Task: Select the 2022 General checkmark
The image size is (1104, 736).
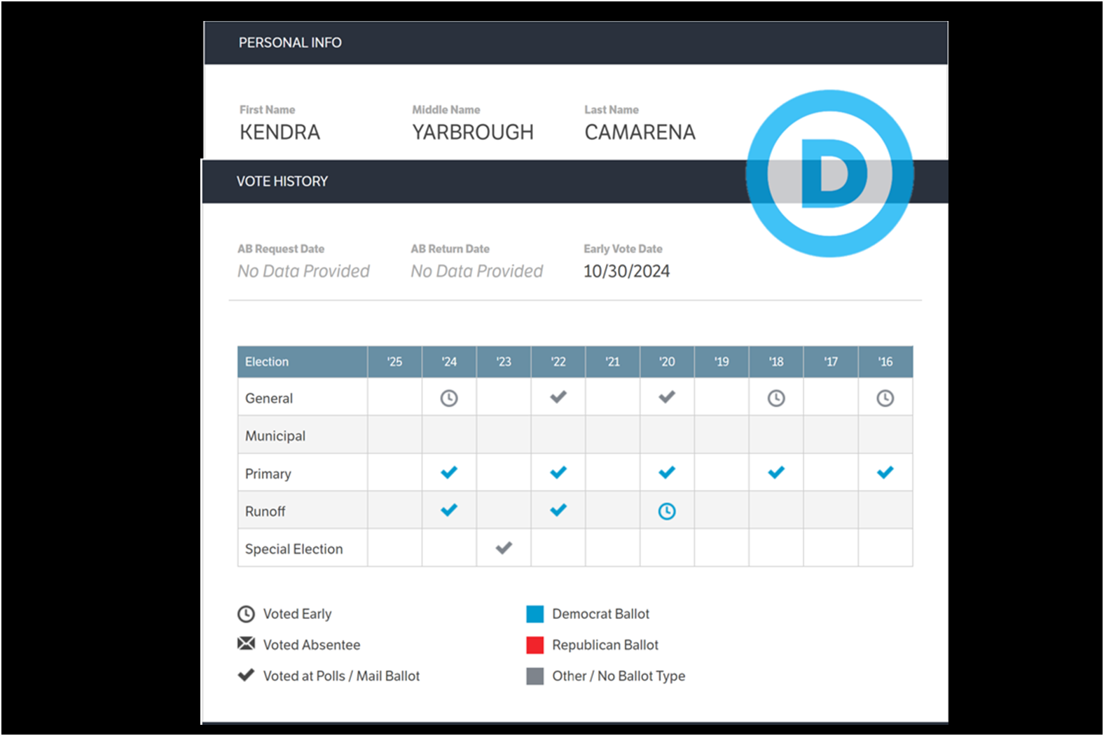Action: [x=558, y=397]
